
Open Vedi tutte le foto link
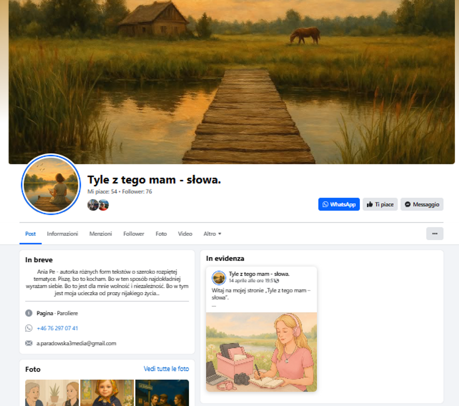(x=166, y=369)
